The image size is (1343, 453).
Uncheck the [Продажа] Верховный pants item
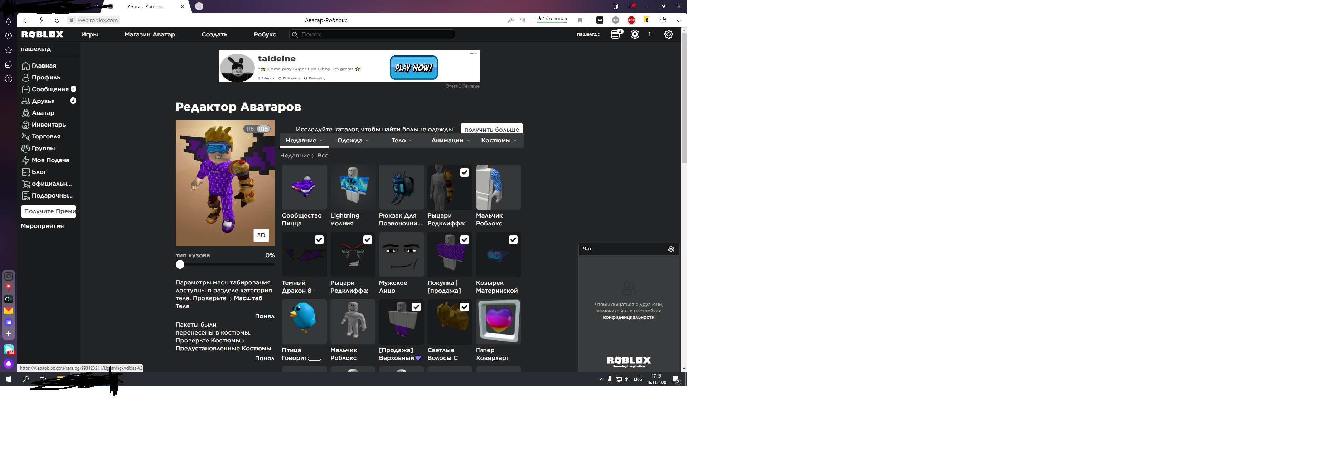click(416, 307)
